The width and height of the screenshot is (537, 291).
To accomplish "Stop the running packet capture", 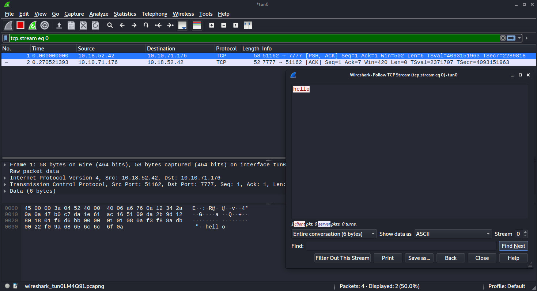I will (20, 25).
